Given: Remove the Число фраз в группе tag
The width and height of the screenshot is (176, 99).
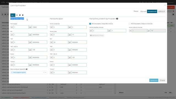Looking at the screenshot, I should click(12, 72).
